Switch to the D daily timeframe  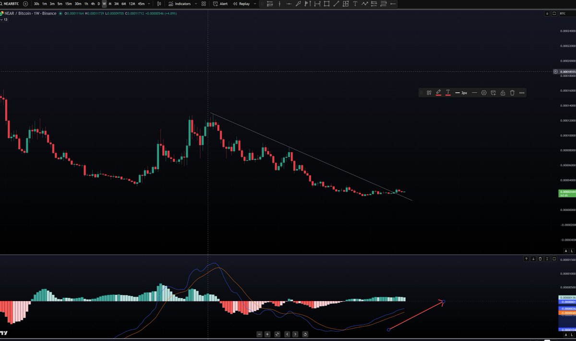pos(98,3)
